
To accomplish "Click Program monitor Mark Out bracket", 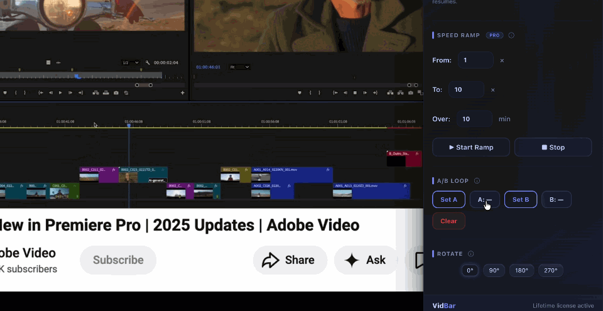I will [320, 93].
